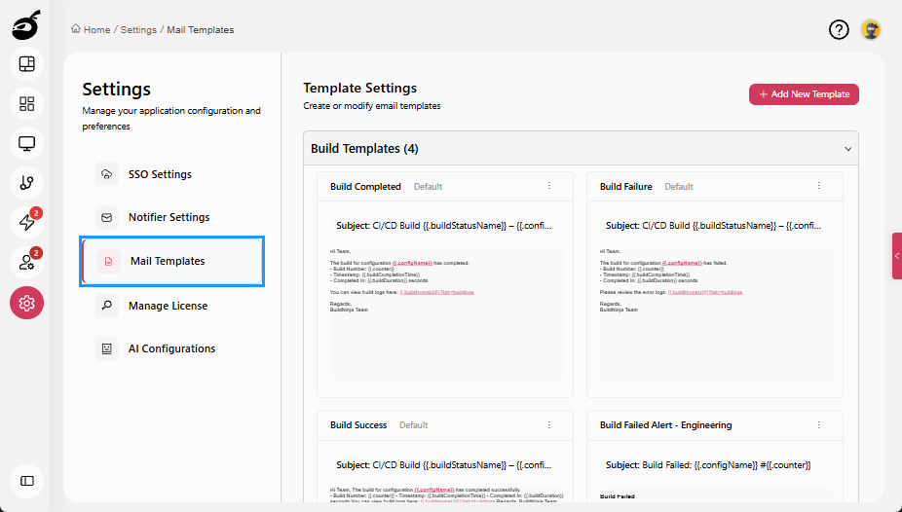The image size is (902, 512).
Task: Click the Template Settings heading
Action: point(360,88)
